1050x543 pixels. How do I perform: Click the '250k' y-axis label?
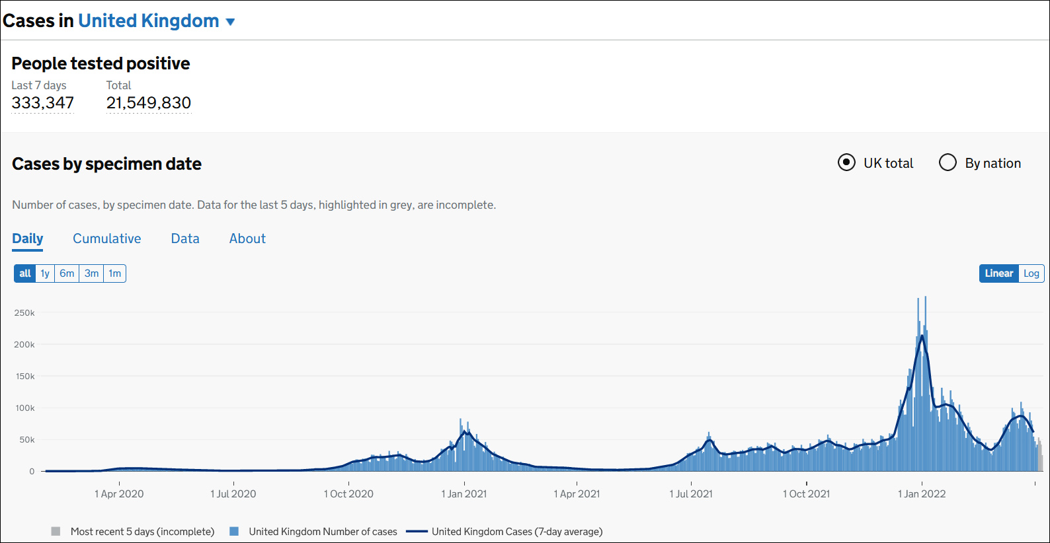[24, 313]
